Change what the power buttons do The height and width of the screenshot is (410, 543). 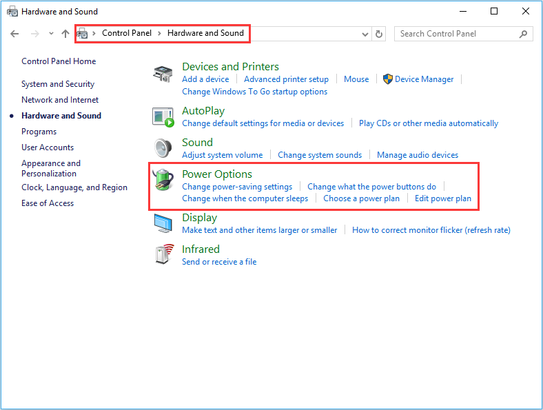tap(371, 187)
